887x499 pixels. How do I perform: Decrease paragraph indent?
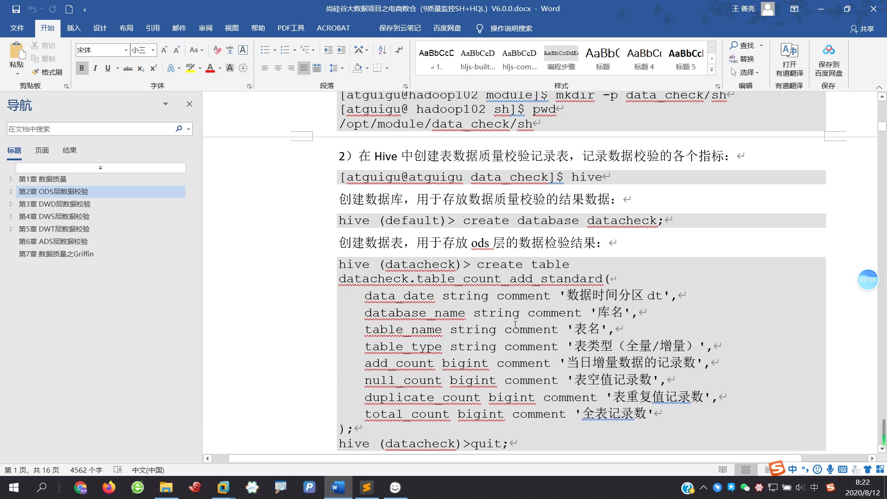tap(328, 50)
